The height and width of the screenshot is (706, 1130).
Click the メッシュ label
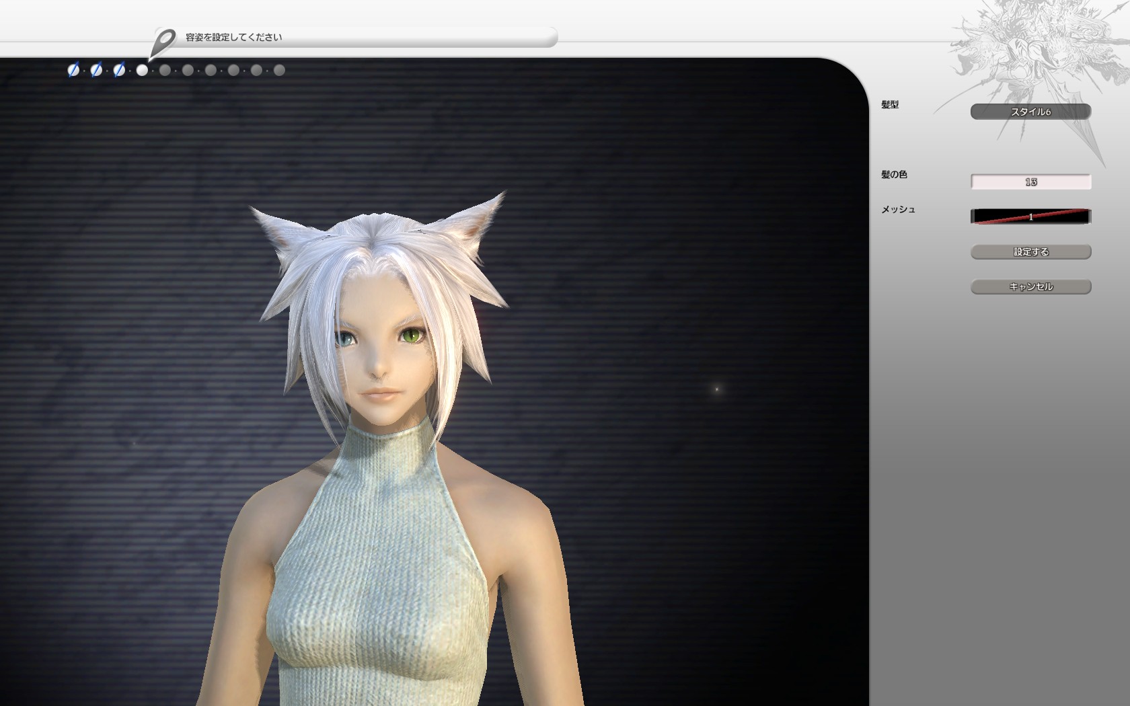click(x=898, y=209)
